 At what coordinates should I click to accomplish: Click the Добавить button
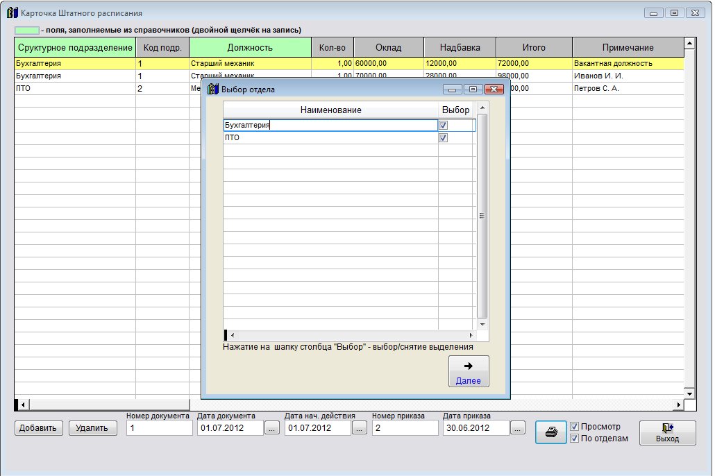(38, 427)
